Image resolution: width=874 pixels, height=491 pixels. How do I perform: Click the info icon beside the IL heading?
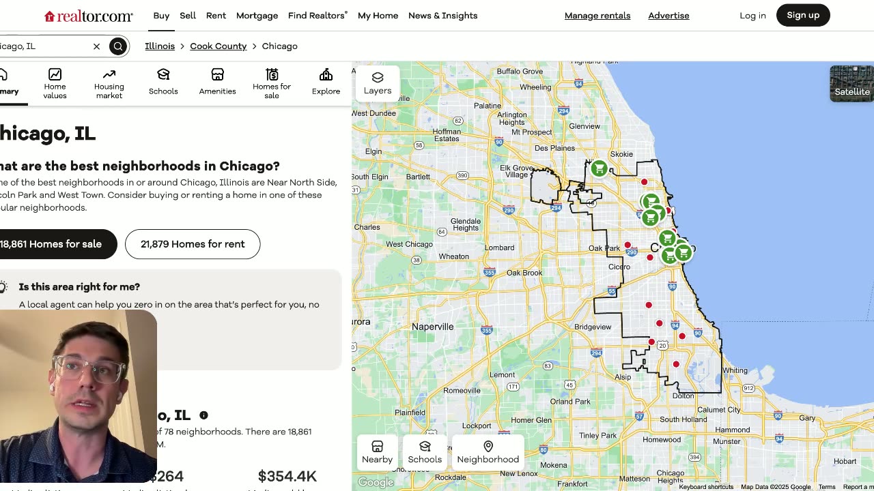click(203, 415)
